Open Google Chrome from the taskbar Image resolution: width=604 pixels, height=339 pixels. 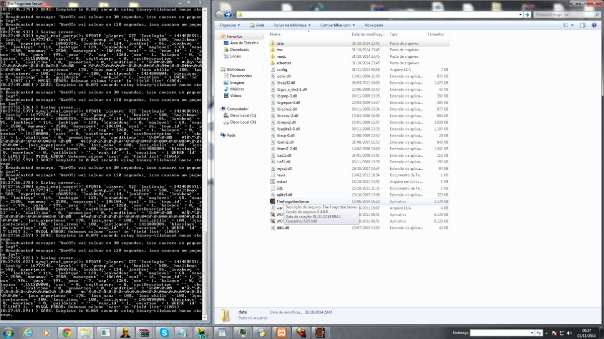coord(67,332)
